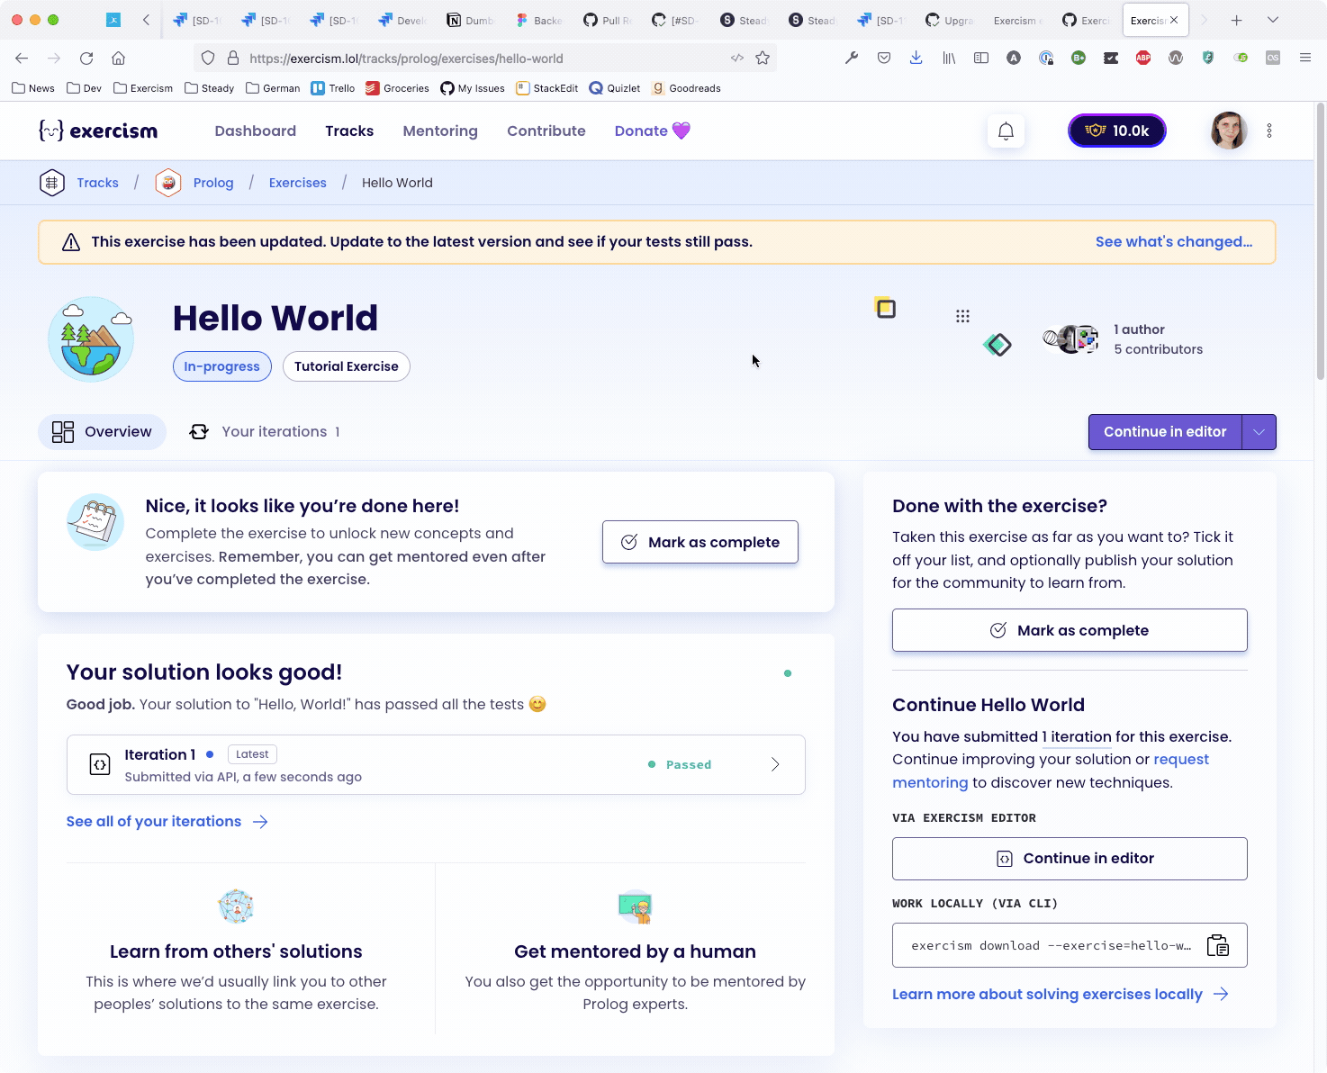Mark as complete in the 'Nice' card
The image size is (1327, 1073).
point(700,542)
